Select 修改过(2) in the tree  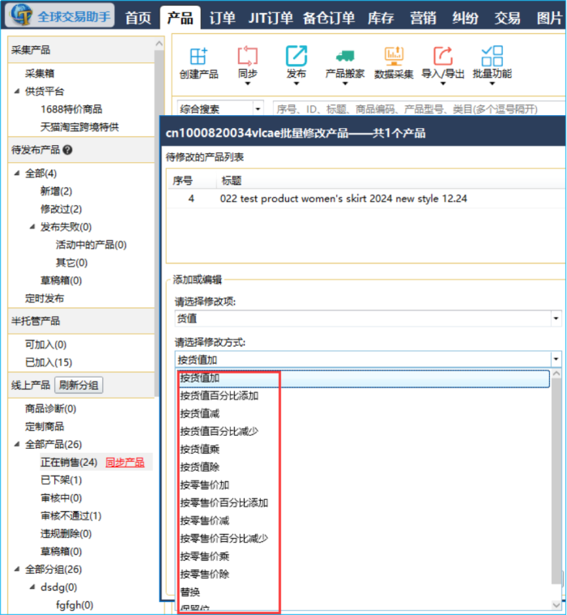coord(62,209)
